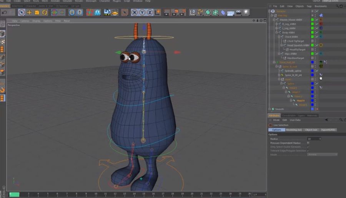Toggle Y axis lock
Screen dimensions: 346x198
click(142, 12)
